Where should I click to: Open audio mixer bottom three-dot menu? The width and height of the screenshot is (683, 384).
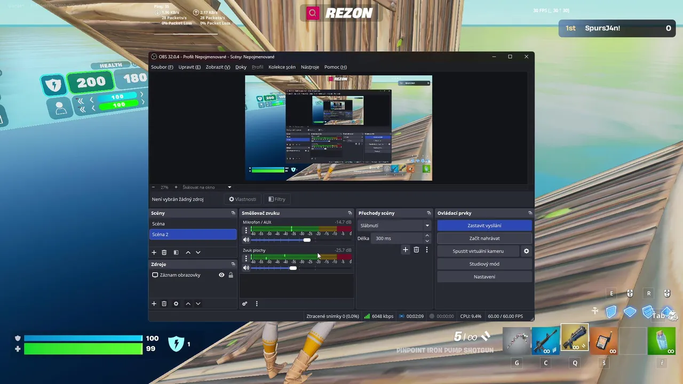click(x=257, y=303)
